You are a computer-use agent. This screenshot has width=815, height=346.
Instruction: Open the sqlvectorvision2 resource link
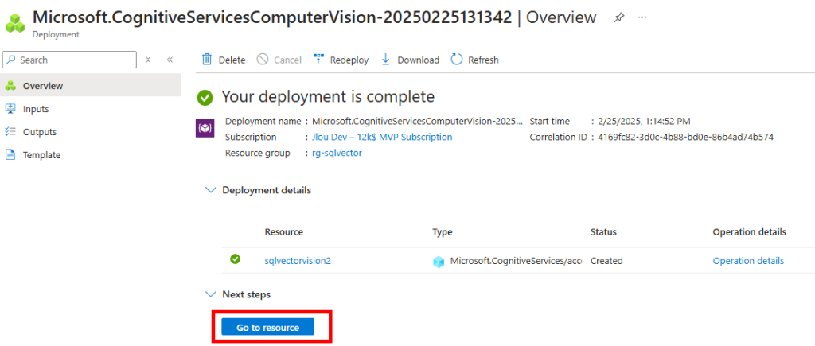(x=298, y=261)
